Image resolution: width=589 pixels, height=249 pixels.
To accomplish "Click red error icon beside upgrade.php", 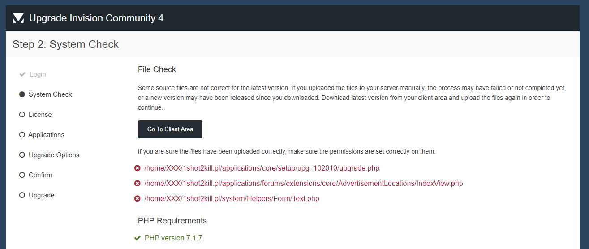I will click(138, 168).
